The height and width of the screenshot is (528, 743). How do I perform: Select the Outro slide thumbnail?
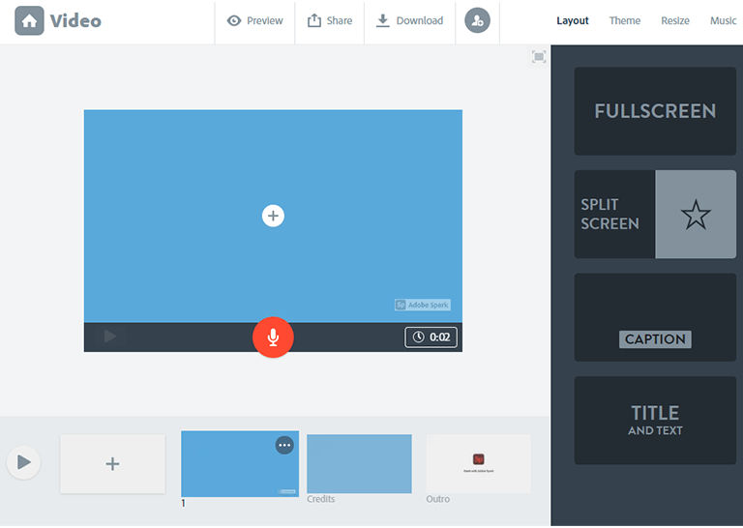[x=478, y=463]
